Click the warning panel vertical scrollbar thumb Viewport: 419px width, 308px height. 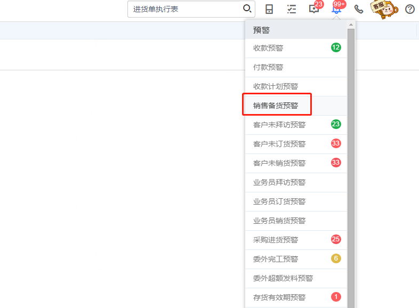(x=351, y=168)
